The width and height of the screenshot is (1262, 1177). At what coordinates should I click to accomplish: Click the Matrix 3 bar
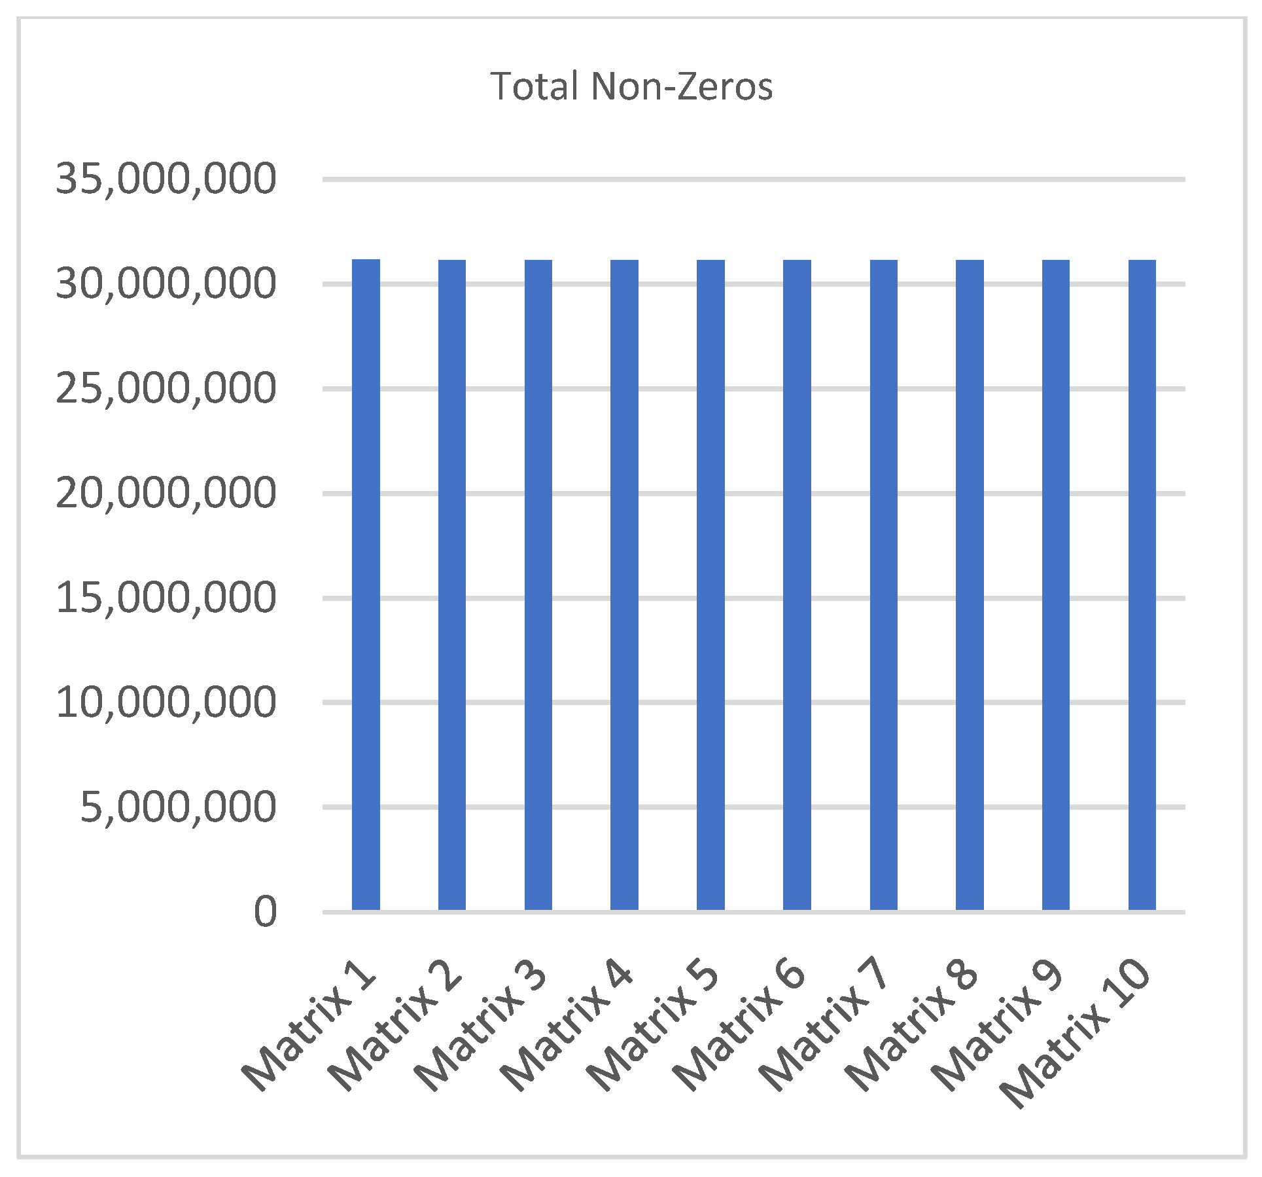(538, 585)
